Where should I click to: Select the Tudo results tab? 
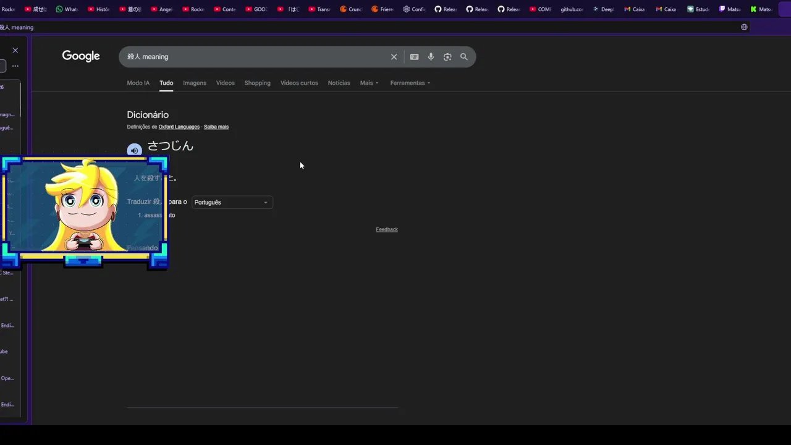tap(166, 83)
